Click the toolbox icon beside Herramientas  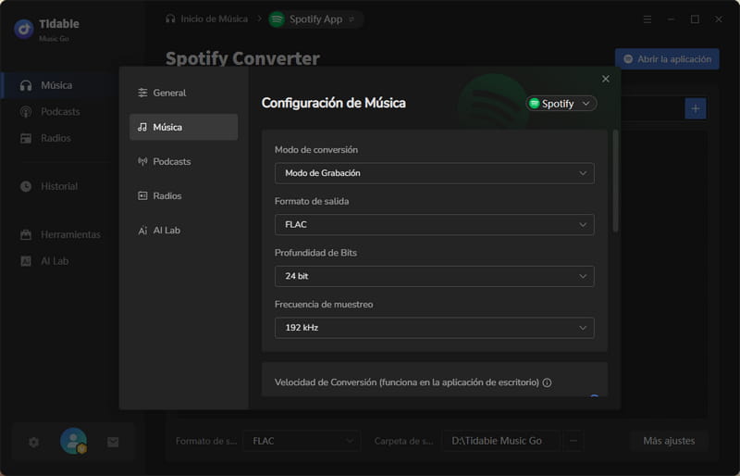pyautogui.click(x=26, y=234)
